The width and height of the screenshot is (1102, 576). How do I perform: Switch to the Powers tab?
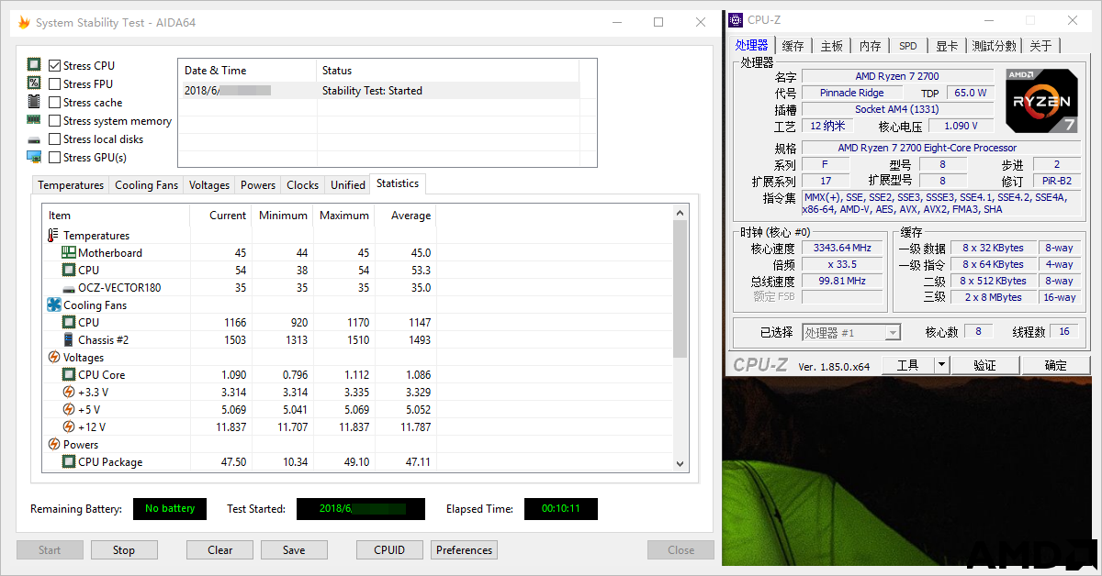click(258, 185)
